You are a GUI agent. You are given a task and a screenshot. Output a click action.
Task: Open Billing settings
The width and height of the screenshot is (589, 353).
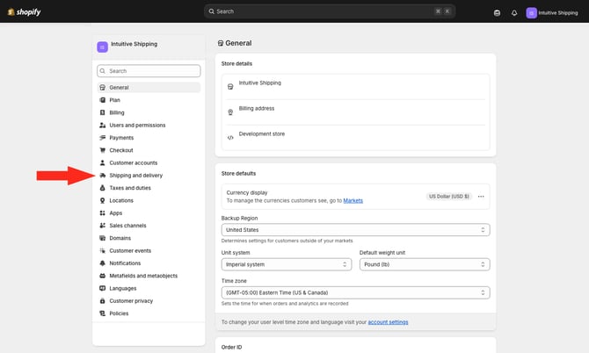[x=149, y=112]
